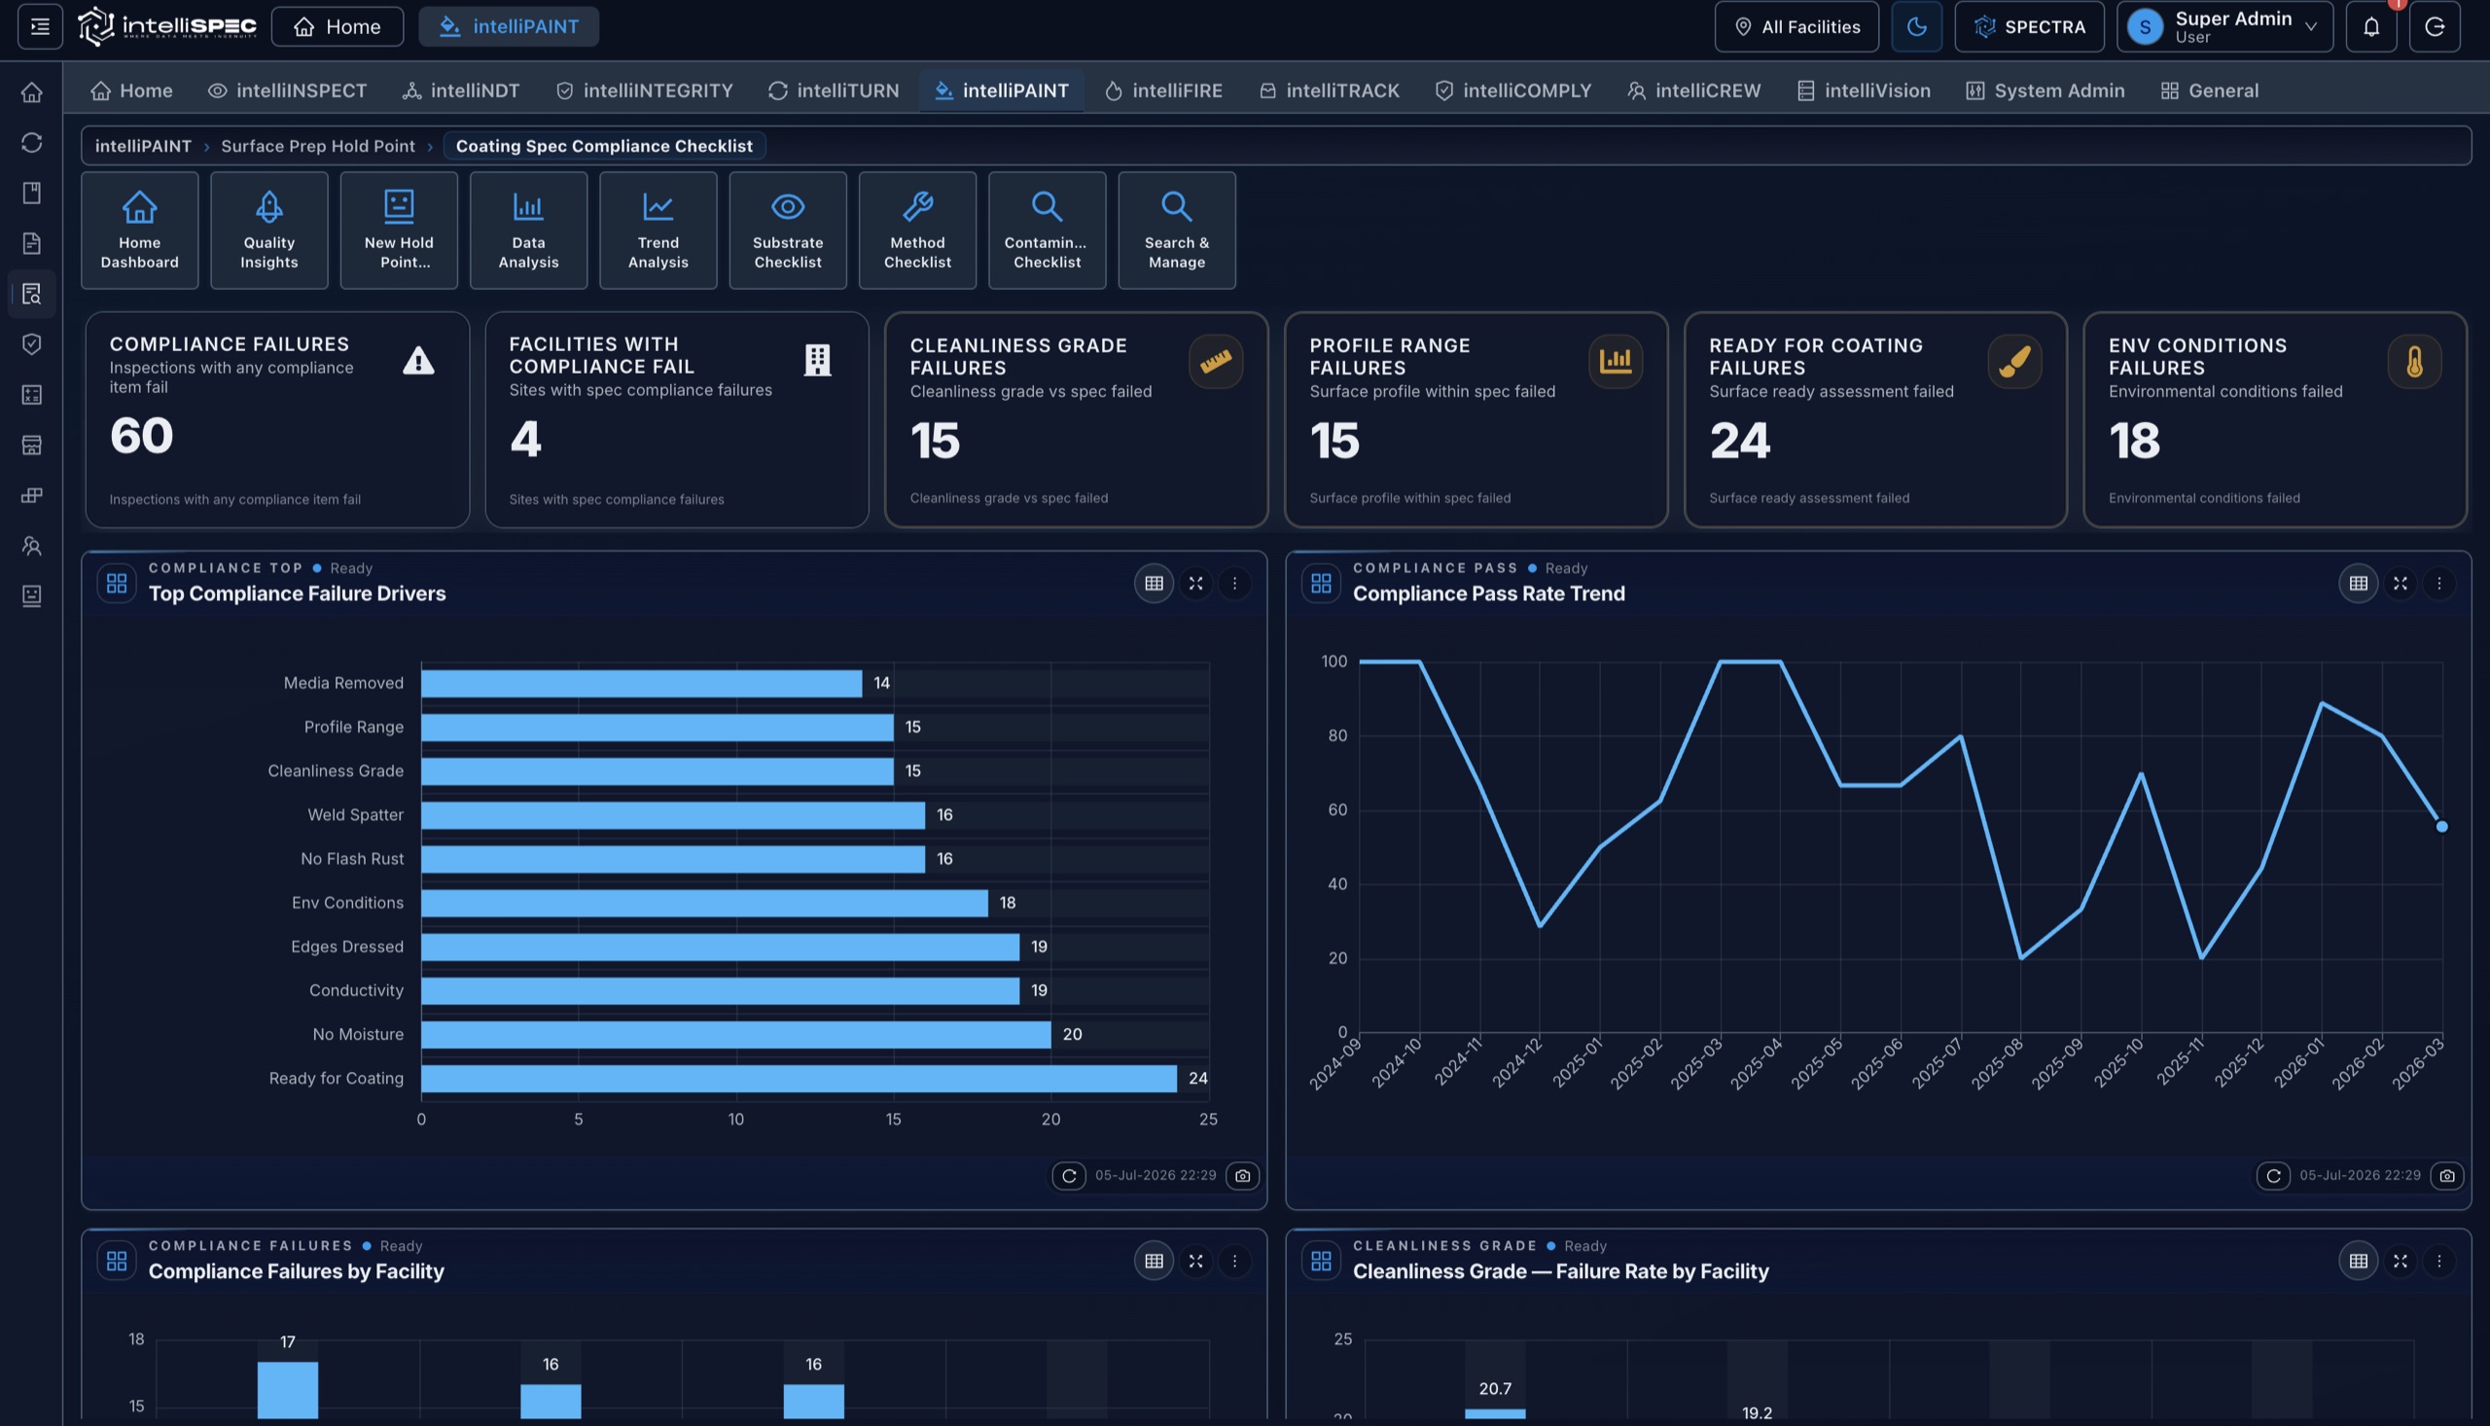Open the intelliCREW tab
The width and height of the screenshot is (2490, 1426).
click(1694, 91)
